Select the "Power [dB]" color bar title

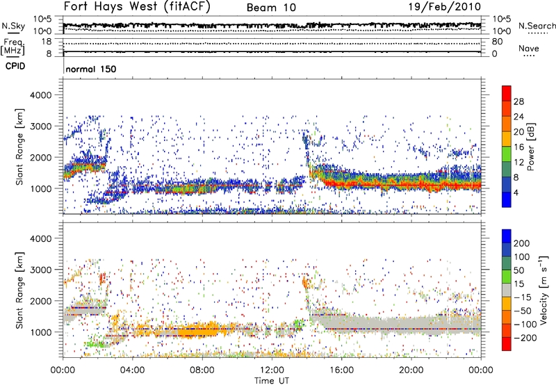tap(531, 147)
